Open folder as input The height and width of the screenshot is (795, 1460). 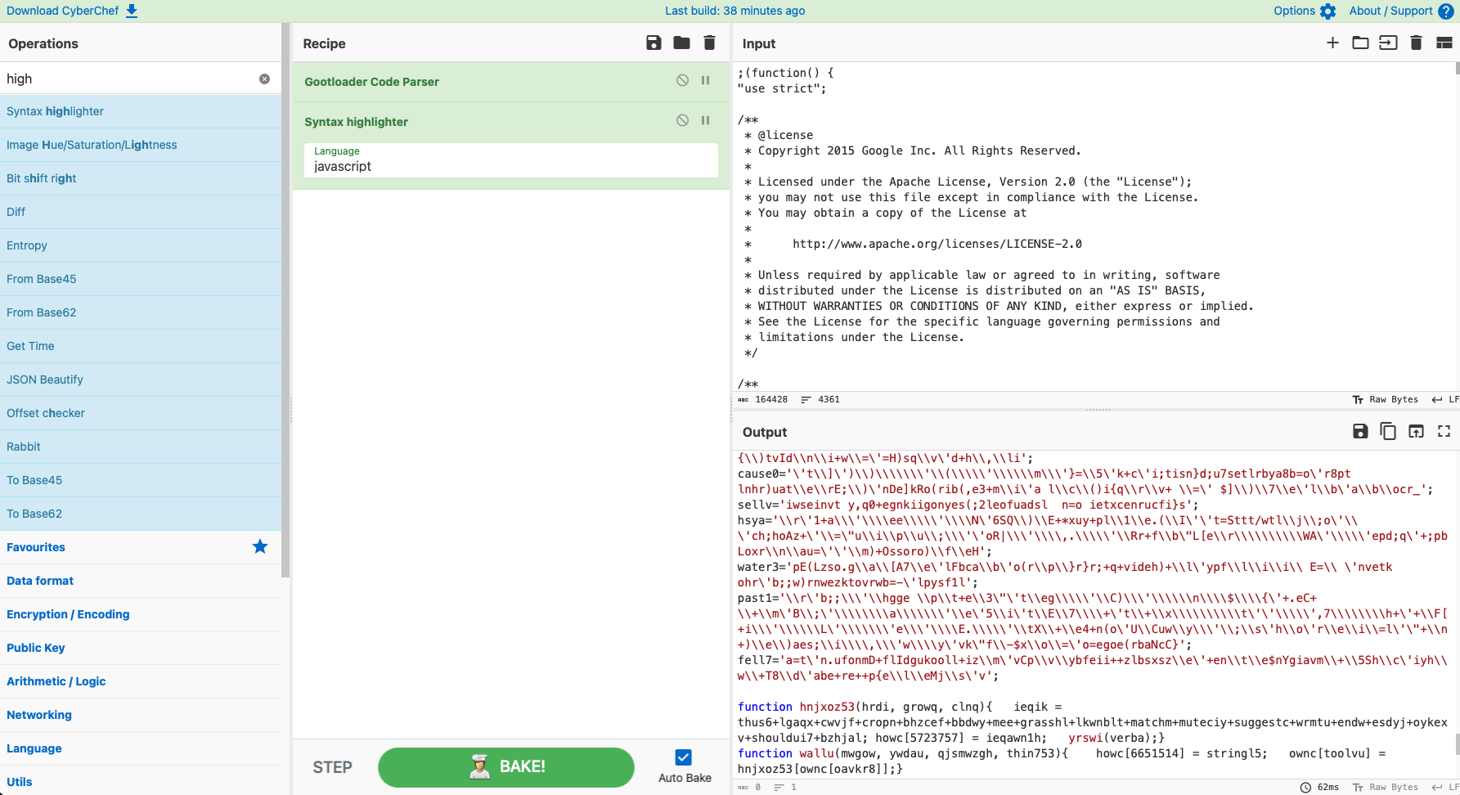pos(1360,43)
